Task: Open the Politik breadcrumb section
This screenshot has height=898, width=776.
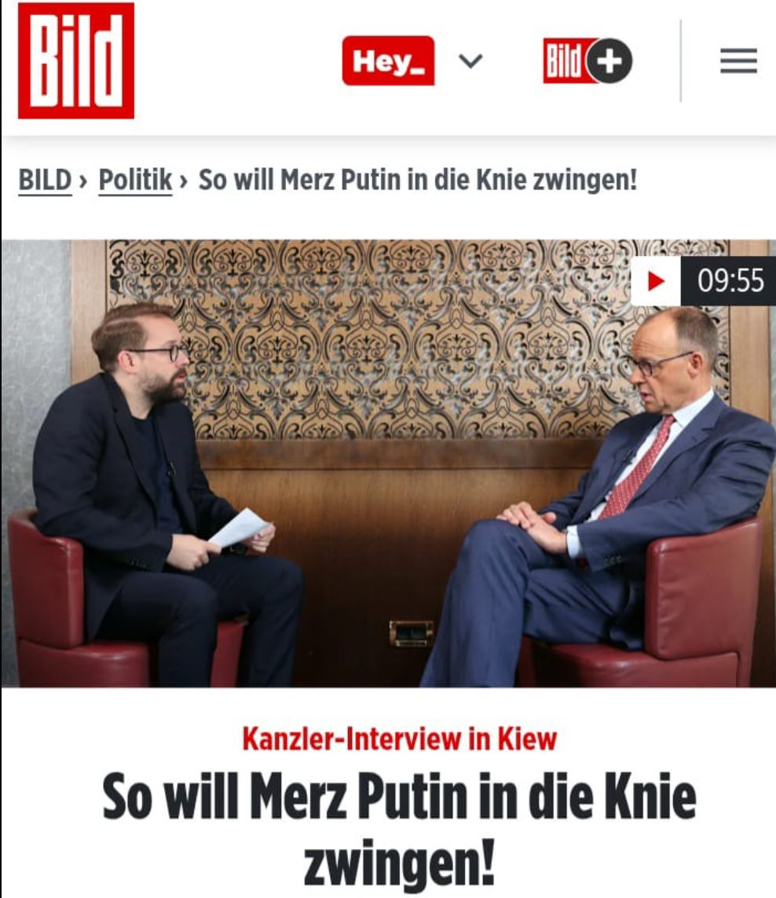Action: [135, 180]
